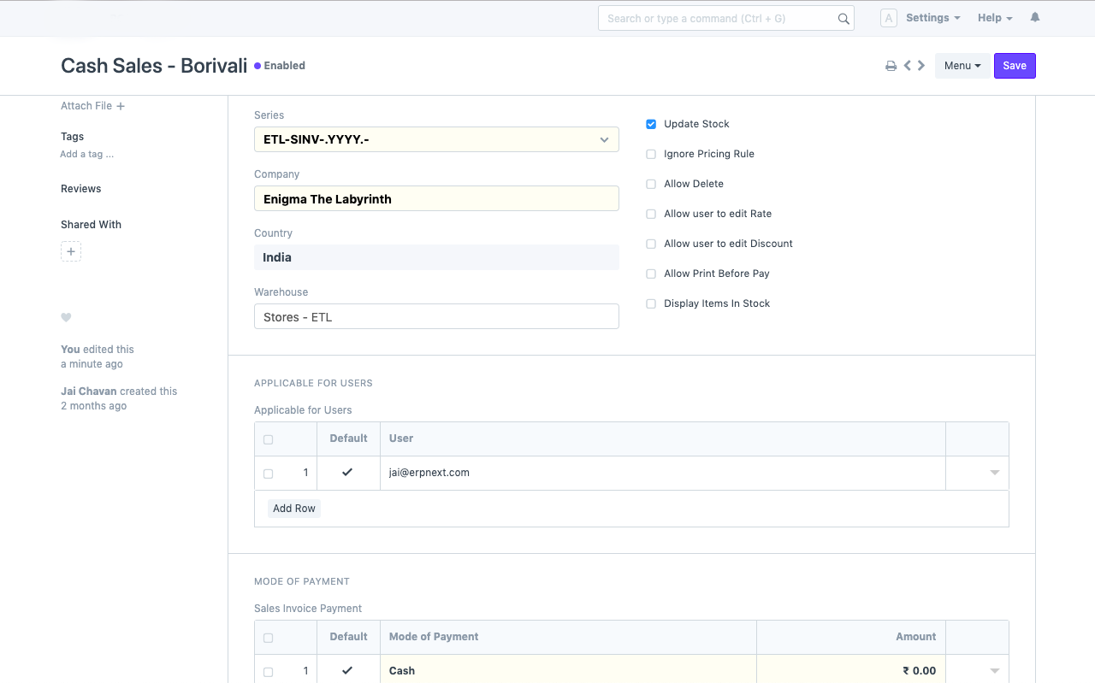Open the Series dropdown
This screenshot has width=1095, height=683.
click(x=436, y=139)
